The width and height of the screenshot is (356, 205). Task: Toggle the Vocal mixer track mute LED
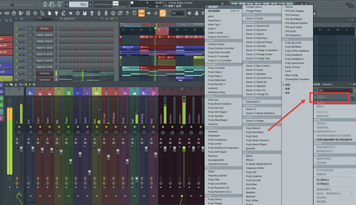(x=125, y=127)
